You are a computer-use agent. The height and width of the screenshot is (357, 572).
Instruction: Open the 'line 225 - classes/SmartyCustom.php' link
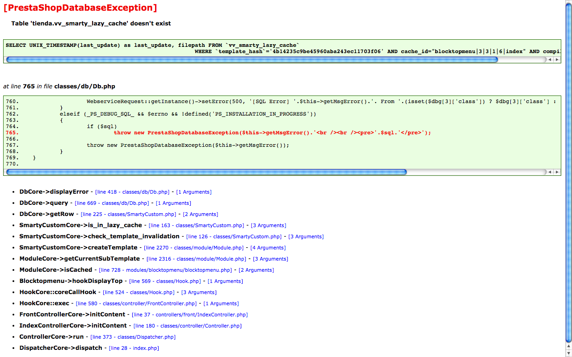pyautogui.click(x=129, y=214)
